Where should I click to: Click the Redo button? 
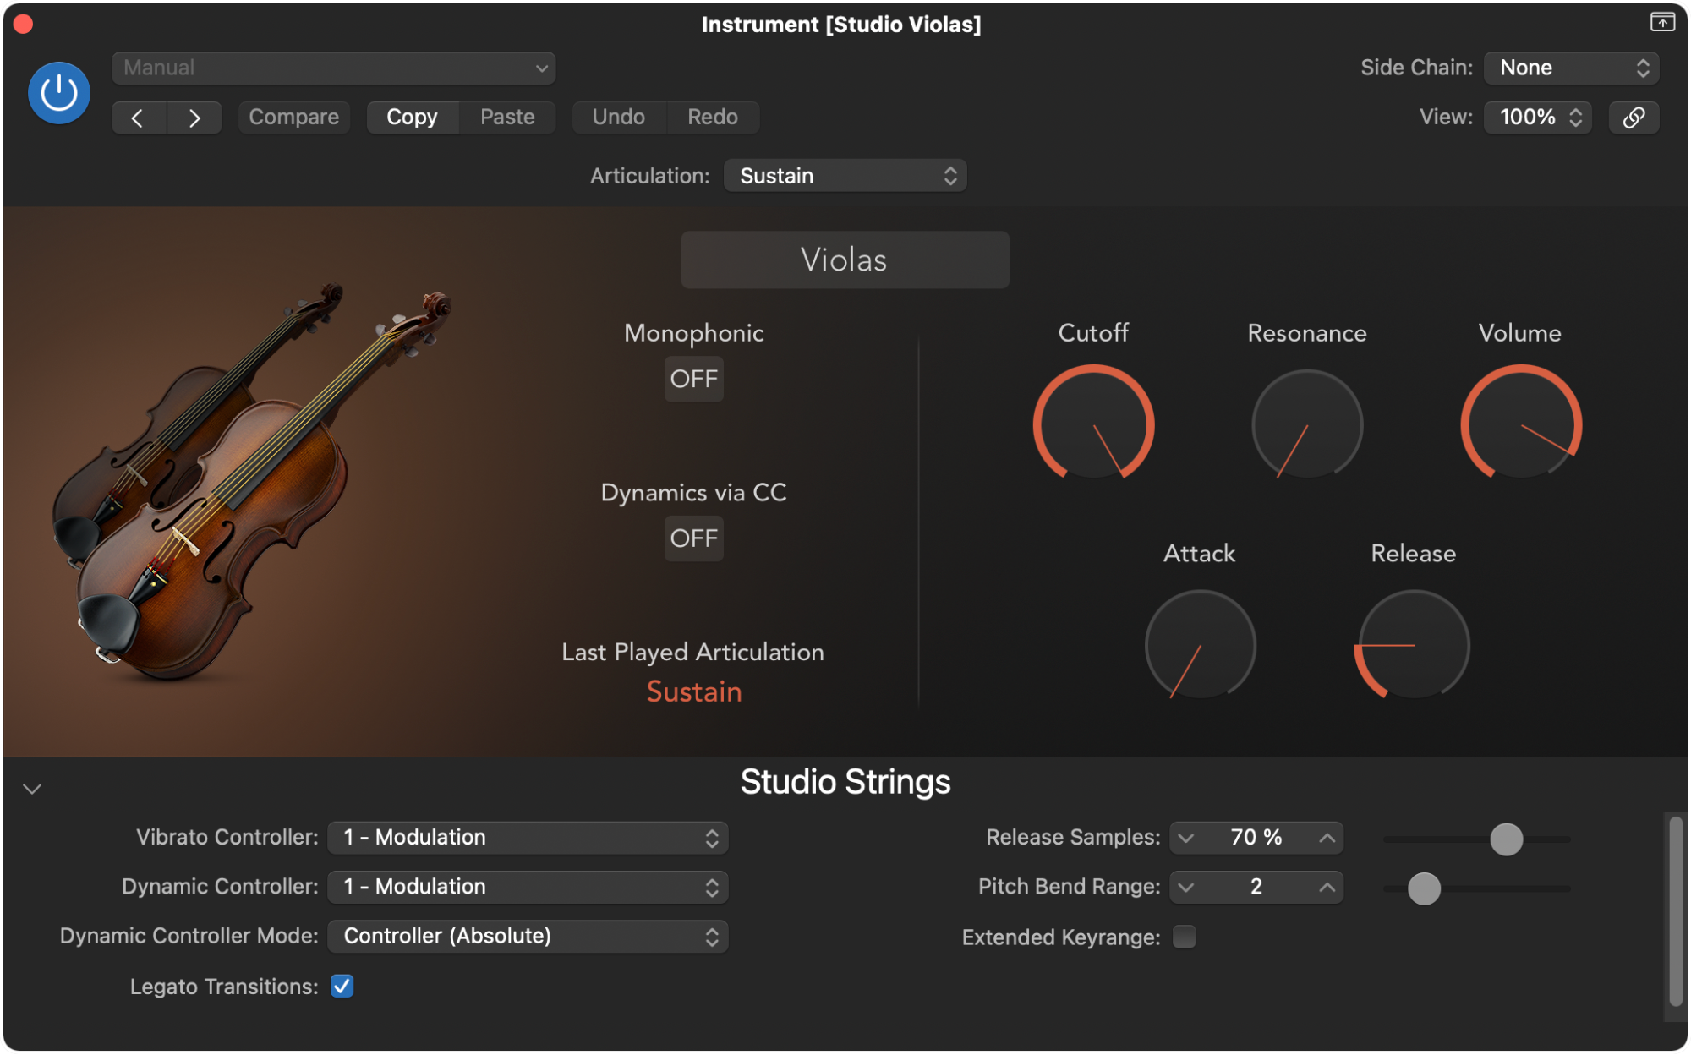point(713,118)
